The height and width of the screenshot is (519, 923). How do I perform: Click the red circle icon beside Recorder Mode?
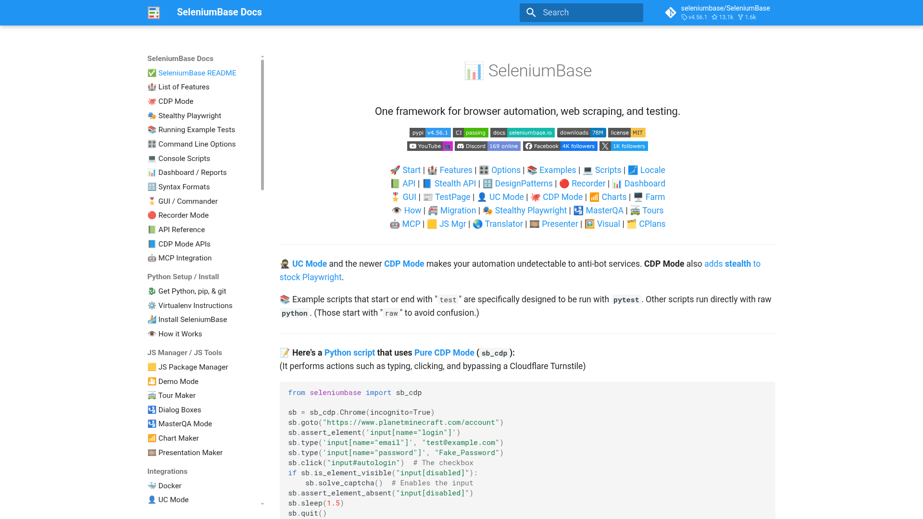152,215
